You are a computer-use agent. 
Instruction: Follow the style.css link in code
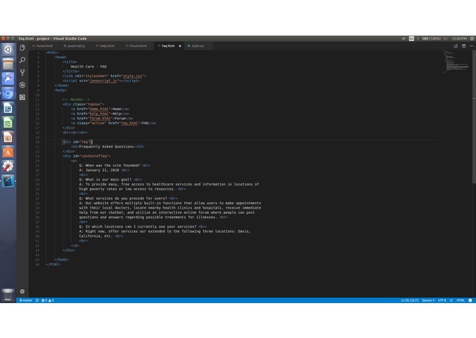[x=132, y=76]
